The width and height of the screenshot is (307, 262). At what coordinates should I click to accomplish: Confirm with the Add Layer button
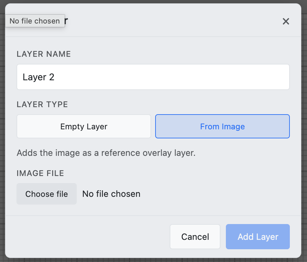(258, 236)
